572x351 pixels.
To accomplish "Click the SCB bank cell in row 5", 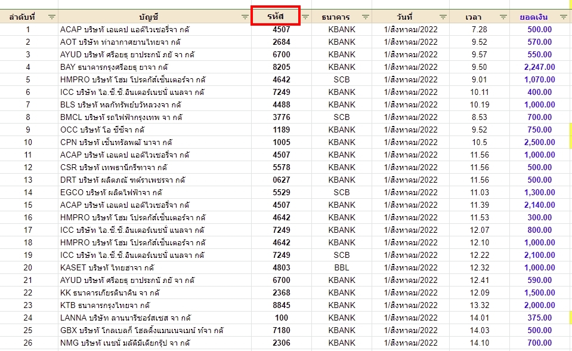I will point(342,79).
